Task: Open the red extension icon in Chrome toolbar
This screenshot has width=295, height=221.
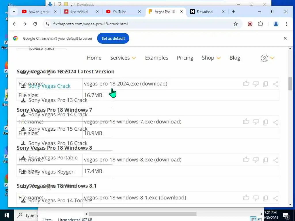Action: (250, 24)
